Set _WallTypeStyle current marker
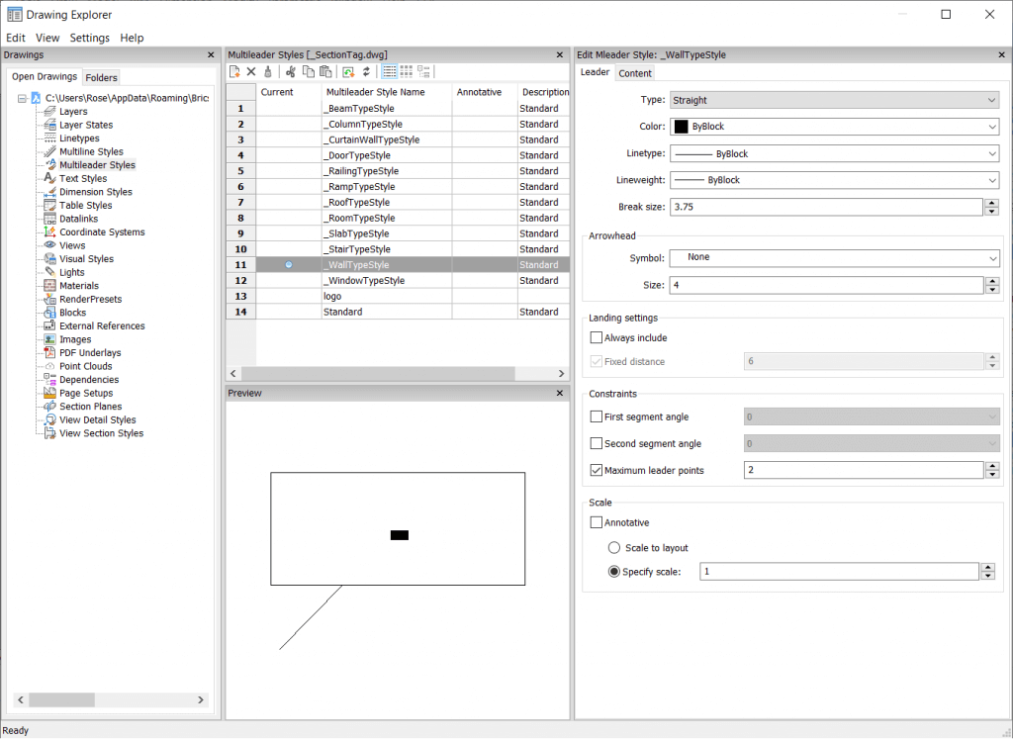This screenshot has width=1013, height=739. coord(289,265)
